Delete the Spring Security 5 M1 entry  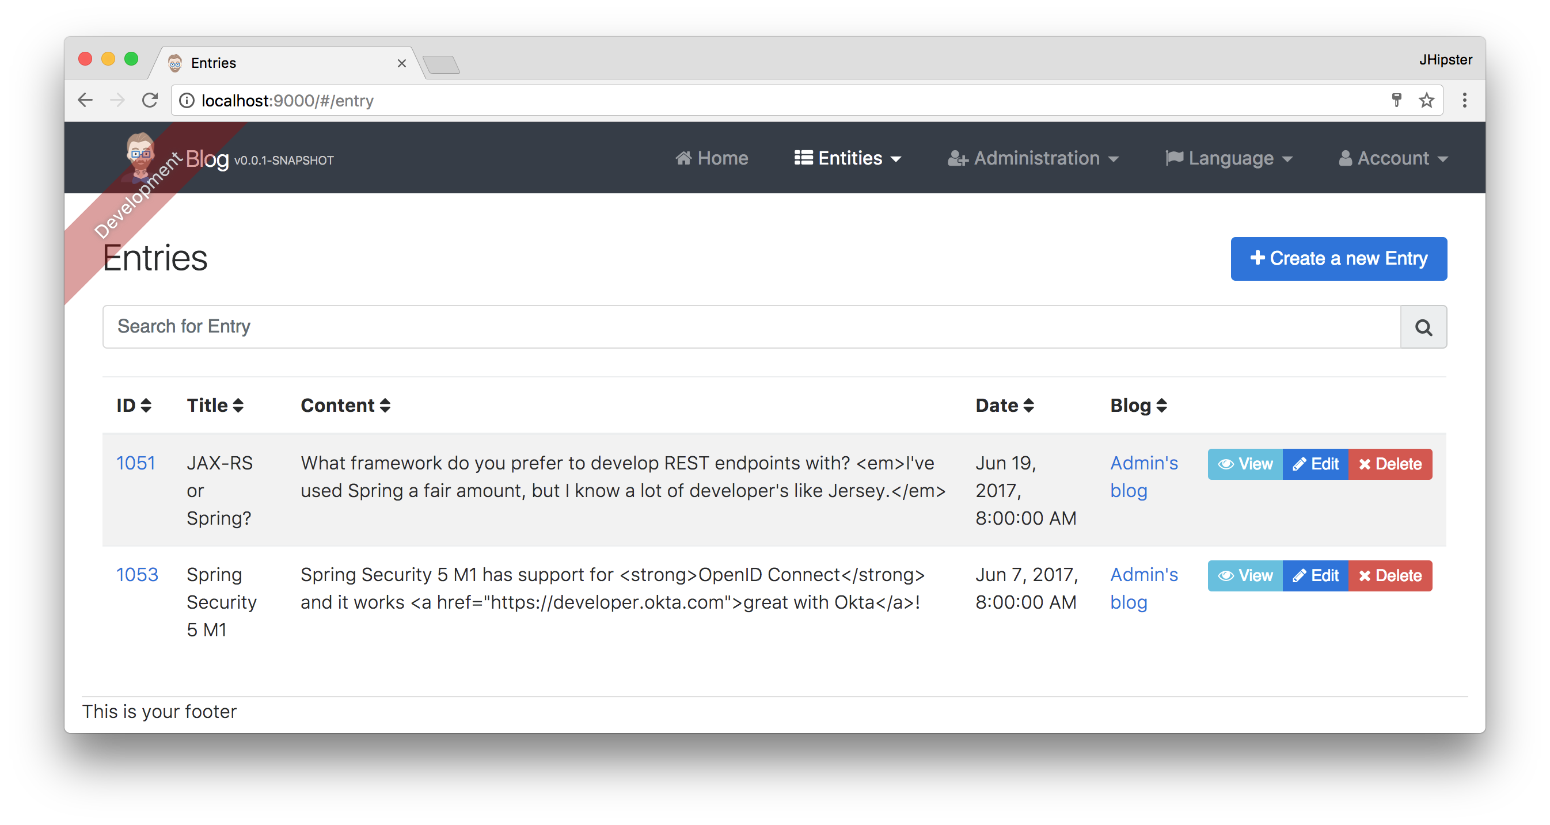(x=1390, y=575)
